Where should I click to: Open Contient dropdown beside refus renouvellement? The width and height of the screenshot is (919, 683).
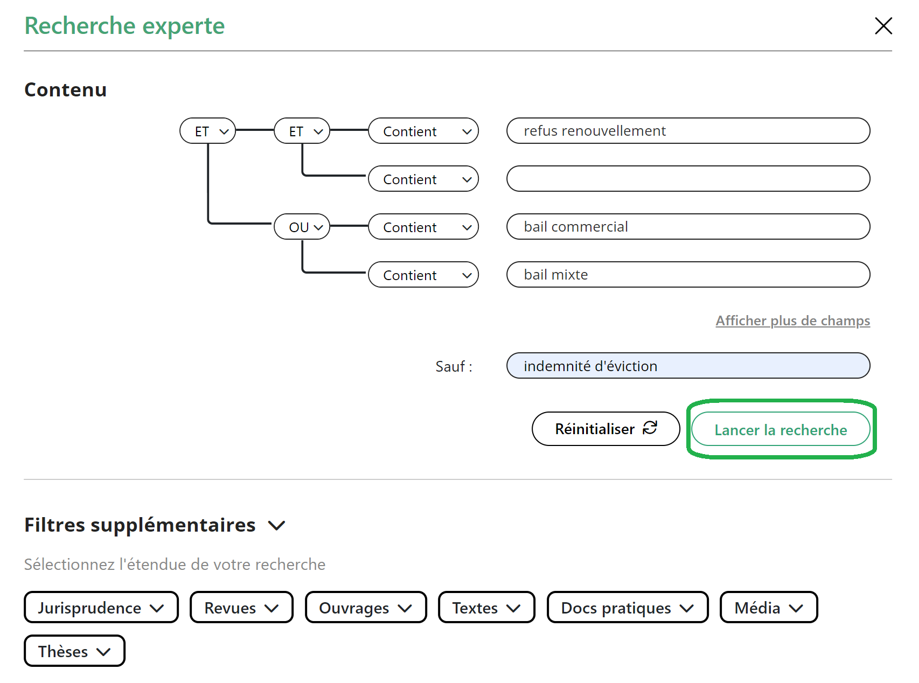click(x=423, y=131)
